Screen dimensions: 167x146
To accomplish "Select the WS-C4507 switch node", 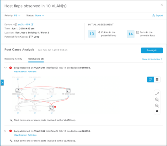I will pyautogui.click(x=68, y=90).
